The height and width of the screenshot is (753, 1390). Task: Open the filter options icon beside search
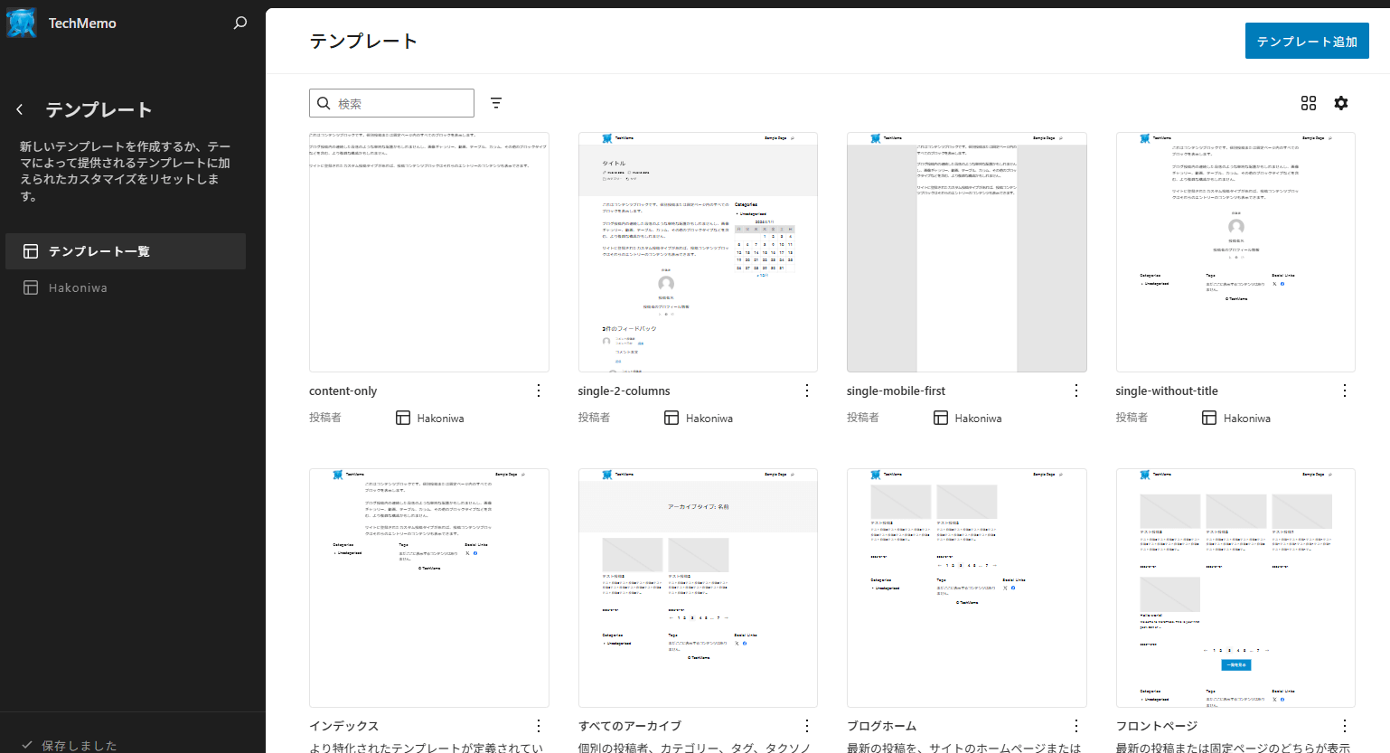pyautogui.click(x=496, y=103)
